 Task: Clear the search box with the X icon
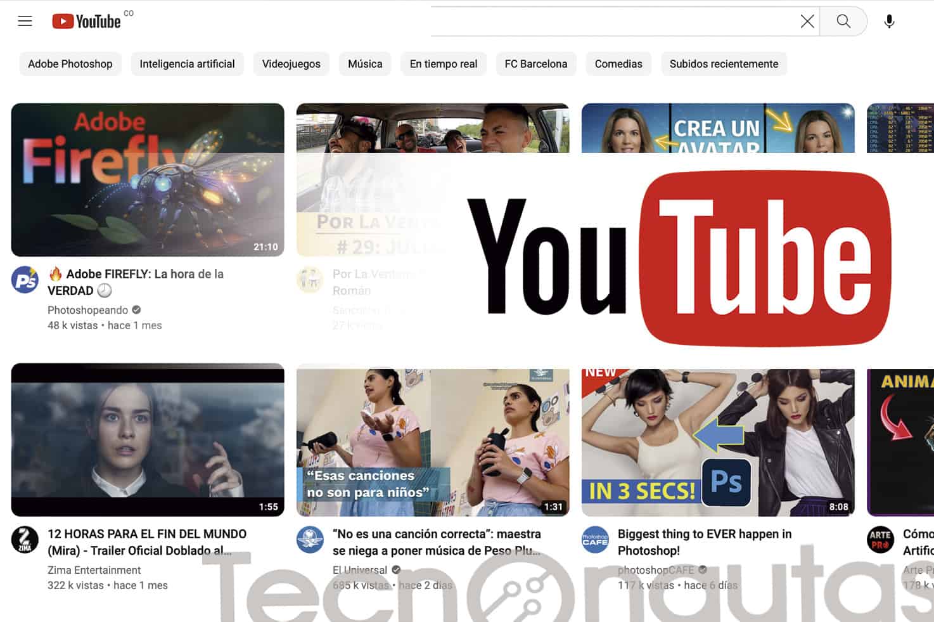[807, 21]
